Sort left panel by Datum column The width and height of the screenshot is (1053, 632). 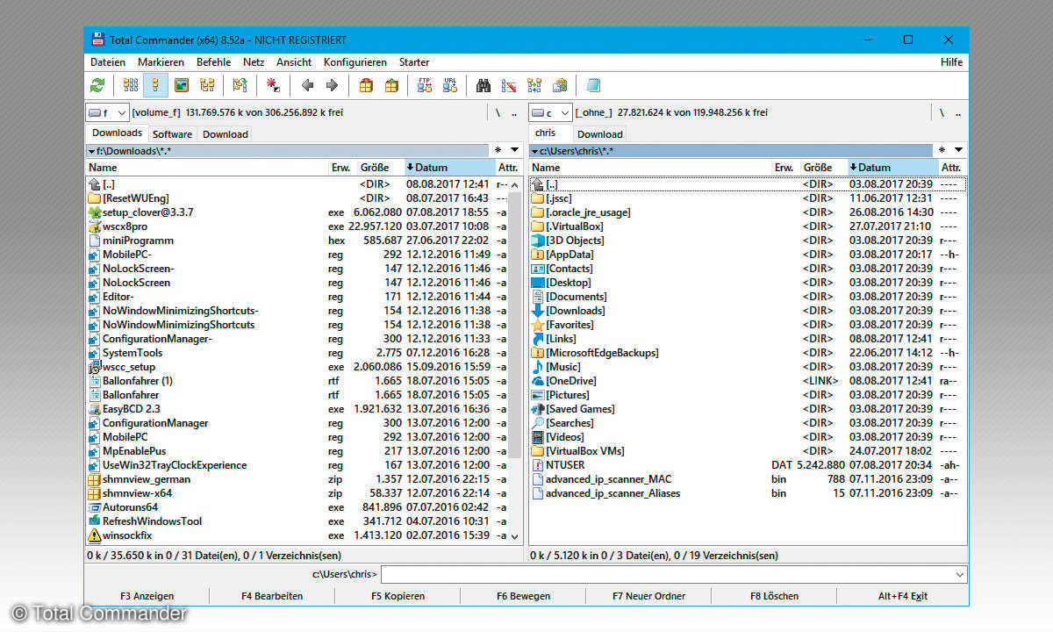pyautogui.click(x=450, y=167)
